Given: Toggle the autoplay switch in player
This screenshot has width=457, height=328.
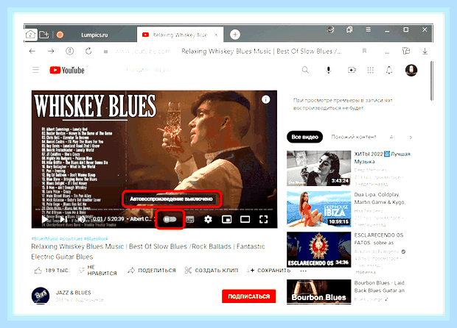Looking at the screenshot, I should click(170, 219).
